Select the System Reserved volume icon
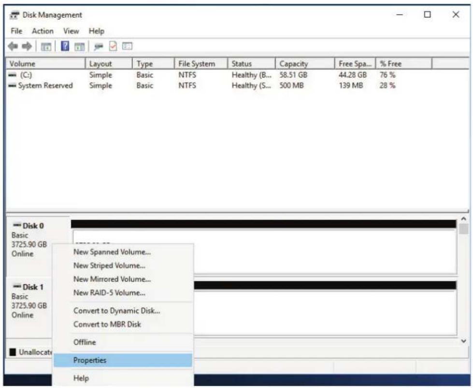The height and width of the screenshot is (388, 473). pyautogui.click(x=13, y=85)
